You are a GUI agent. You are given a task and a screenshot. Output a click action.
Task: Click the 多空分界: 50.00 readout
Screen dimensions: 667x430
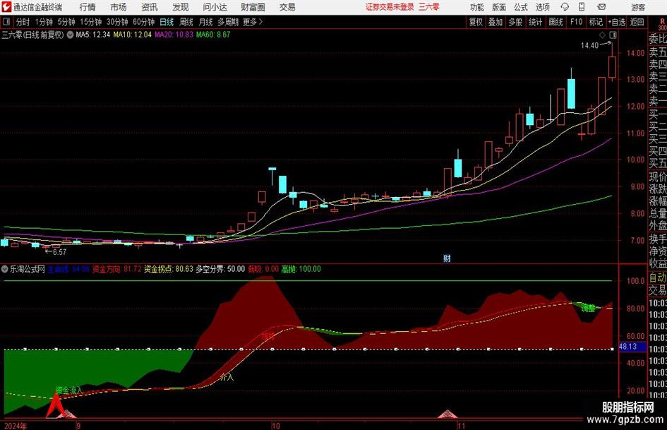click(x=220, y=269)
